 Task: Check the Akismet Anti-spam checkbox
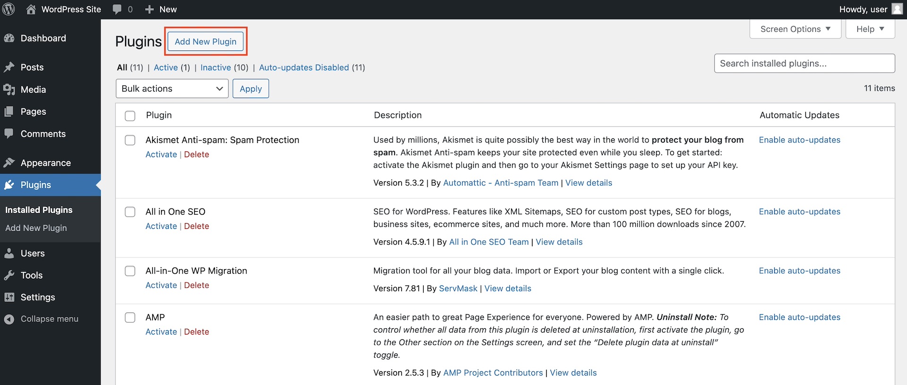[x=130, y=140]
